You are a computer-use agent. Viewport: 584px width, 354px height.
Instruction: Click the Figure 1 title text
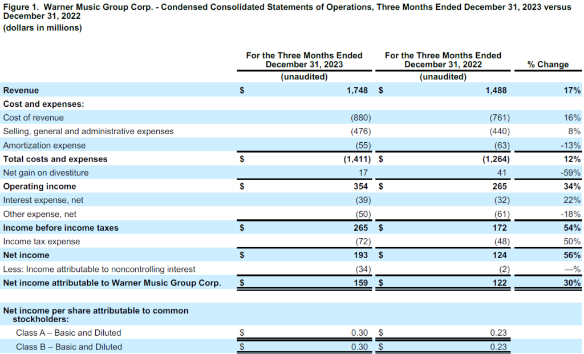click(287, 11)
